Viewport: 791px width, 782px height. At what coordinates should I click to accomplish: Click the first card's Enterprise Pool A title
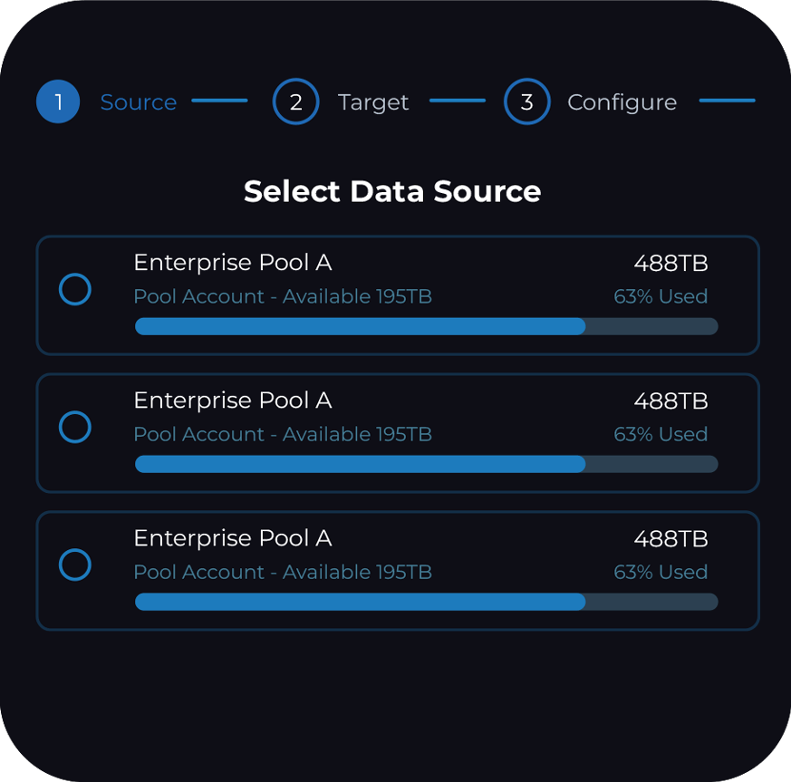click(232, 263)
